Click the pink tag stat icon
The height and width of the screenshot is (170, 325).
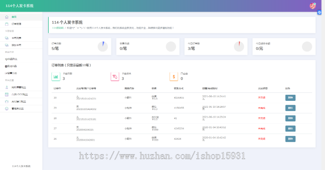tap(115, 76)
